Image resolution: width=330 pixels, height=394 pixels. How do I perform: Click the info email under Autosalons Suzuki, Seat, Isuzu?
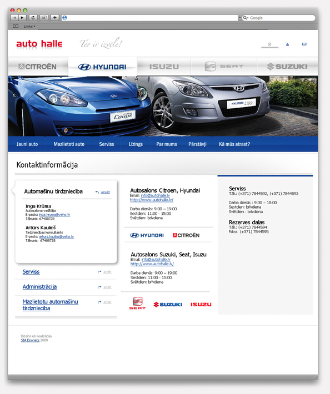tap(156, 260)
